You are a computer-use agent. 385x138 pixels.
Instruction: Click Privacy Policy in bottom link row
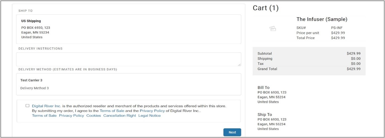[x=71, y=116]
